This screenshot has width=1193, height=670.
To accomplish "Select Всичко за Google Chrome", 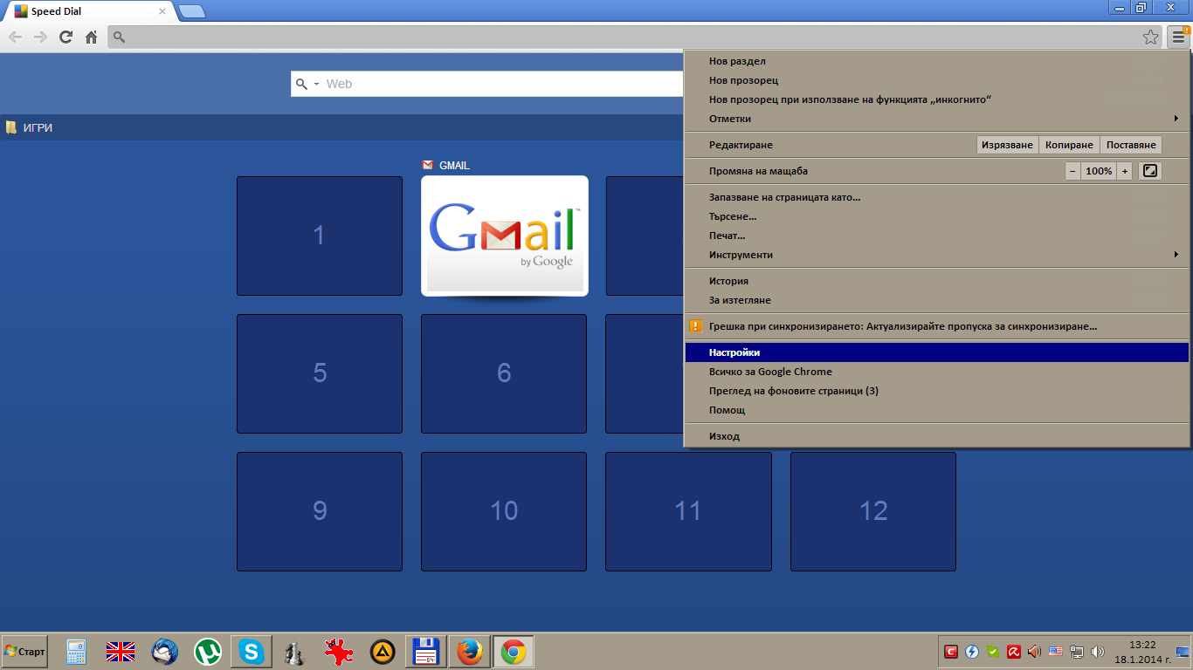I will [936, 372].
